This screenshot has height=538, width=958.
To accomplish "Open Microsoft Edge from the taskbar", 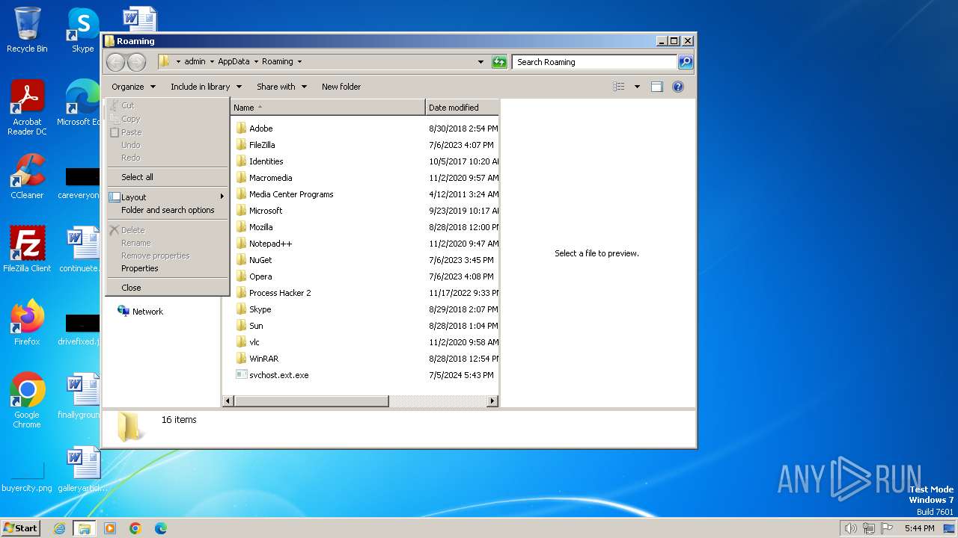I will point(161,528).
